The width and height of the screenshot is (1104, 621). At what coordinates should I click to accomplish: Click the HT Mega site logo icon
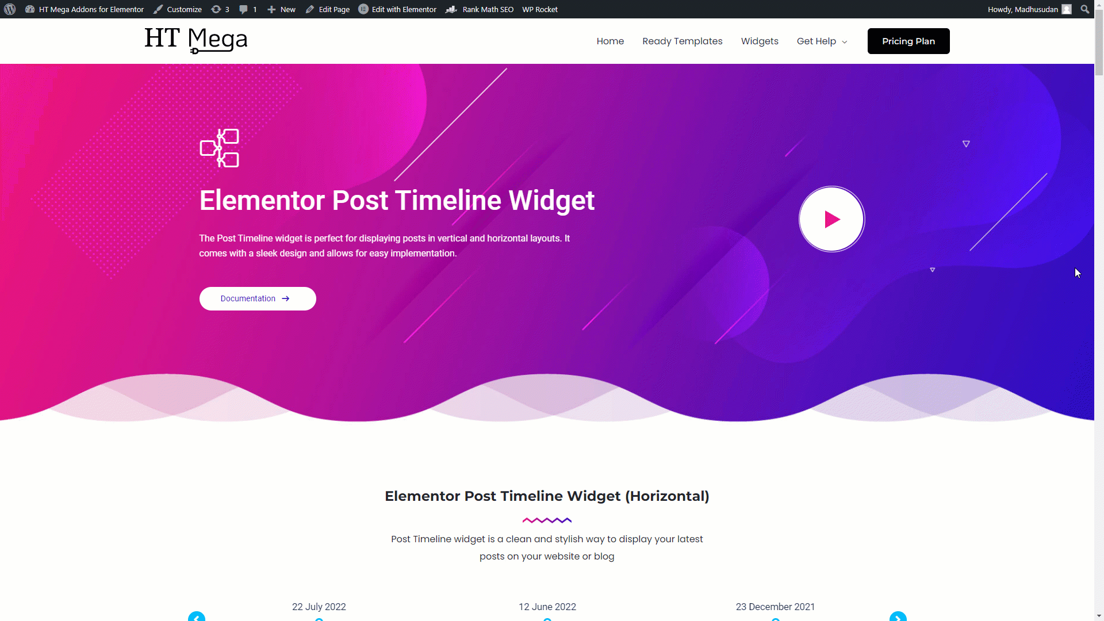tap(195, 41)
